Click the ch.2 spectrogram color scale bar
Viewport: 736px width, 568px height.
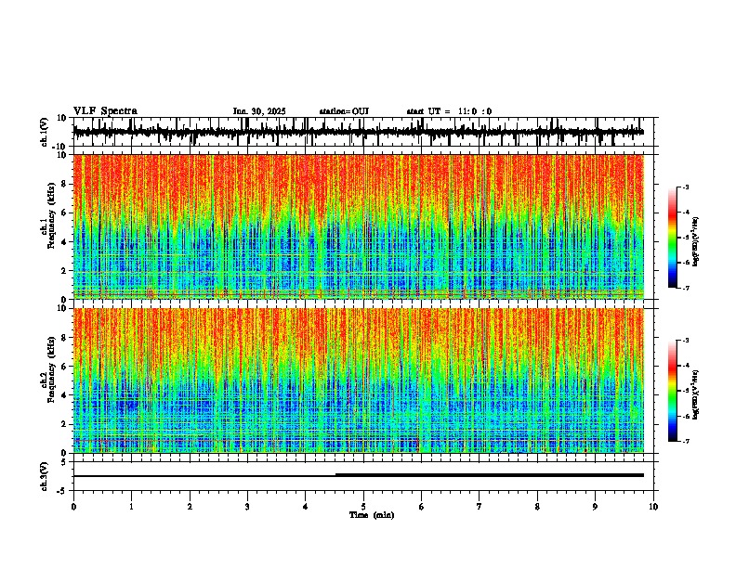(x=673, y=391)
